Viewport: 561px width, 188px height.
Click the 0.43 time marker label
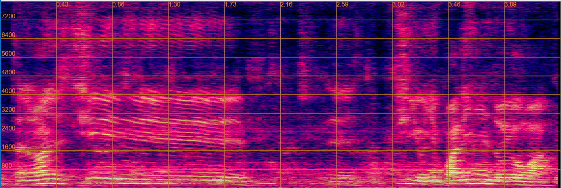(62, 4)
